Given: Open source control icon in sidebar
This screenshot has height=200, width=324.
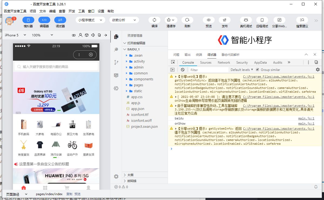Looking at the screenshot, I should pyautogui.click(x=116, y=63).
